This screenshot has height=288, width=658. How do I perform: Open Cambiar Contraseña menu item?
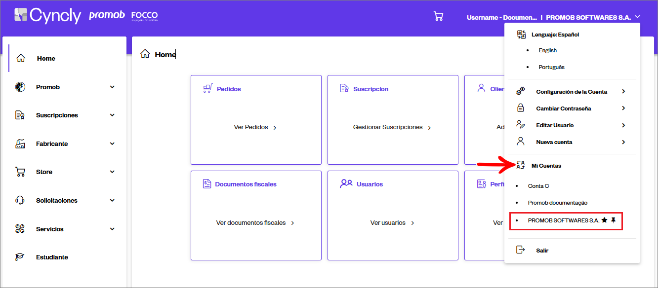point(564,108)
